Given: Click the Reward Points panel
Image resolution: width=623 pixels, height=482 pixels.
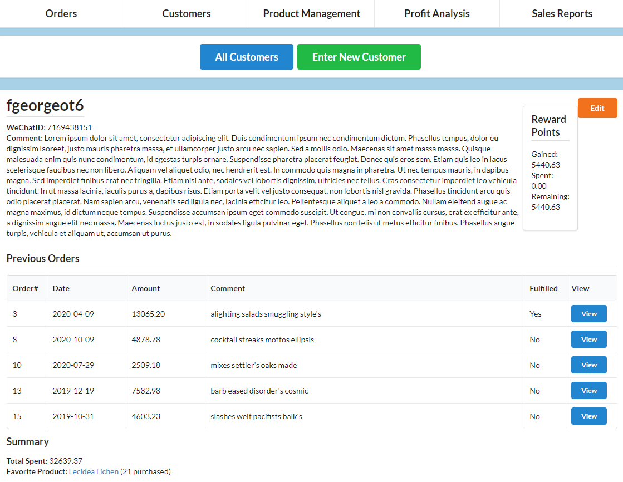Looking at the screenshot, I should 550,167.
